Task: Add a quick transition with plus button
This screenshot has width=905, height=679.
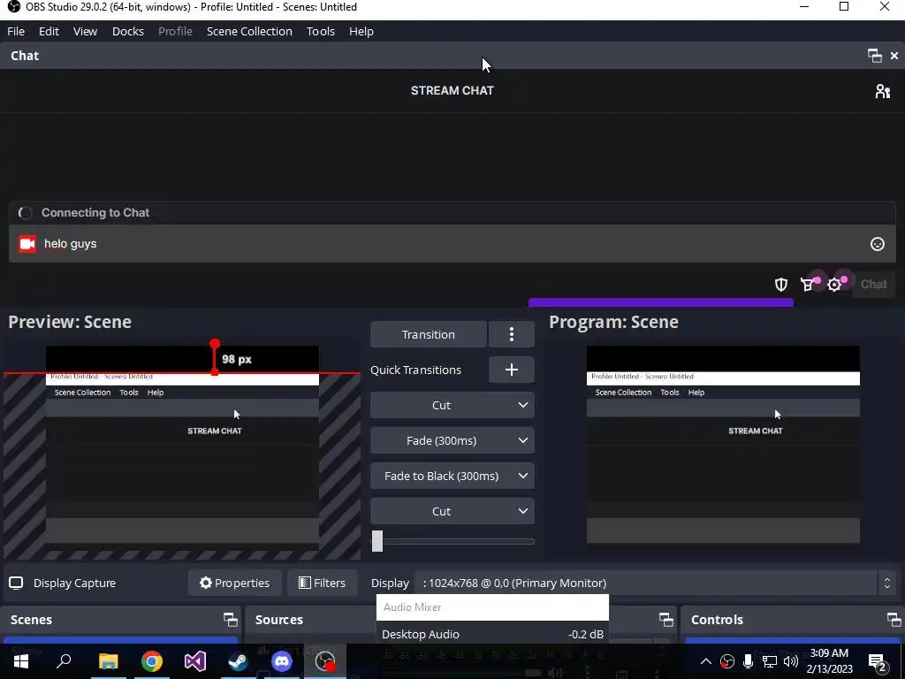Action: [512, 370]
